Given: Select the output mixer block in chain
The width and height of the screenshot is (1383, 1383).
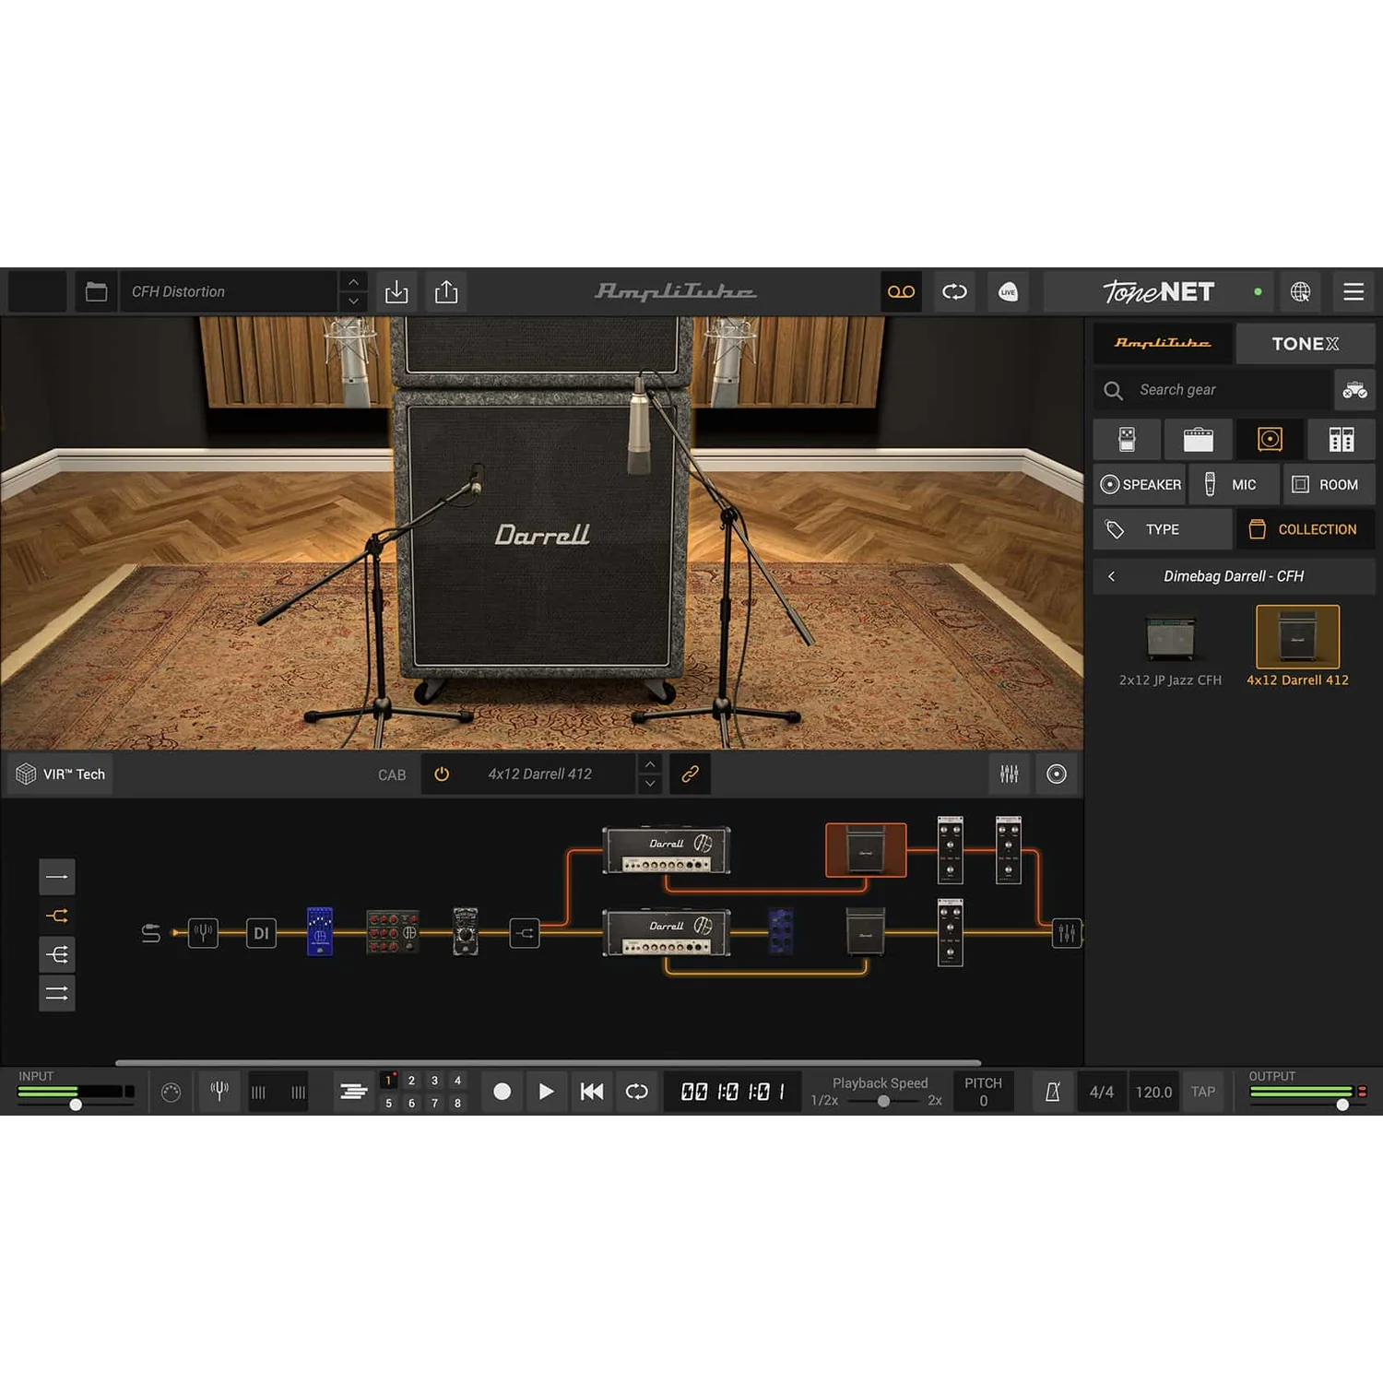Looking at the screenshot, I should coord(1067,933).
